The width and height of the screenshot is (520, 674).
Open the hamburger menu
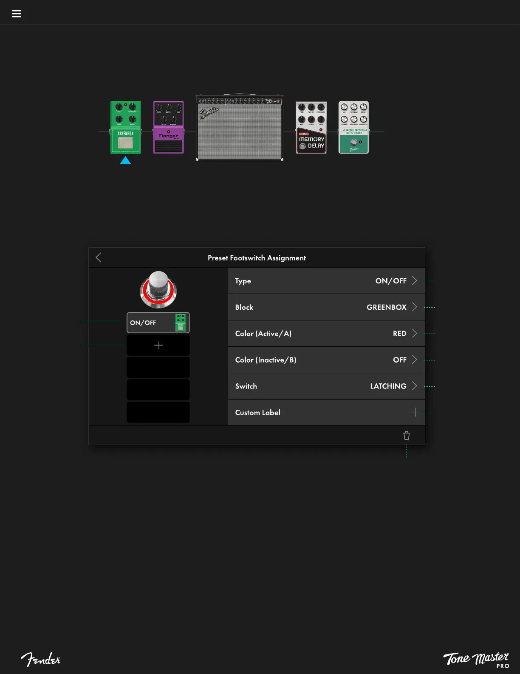point(17,14)
